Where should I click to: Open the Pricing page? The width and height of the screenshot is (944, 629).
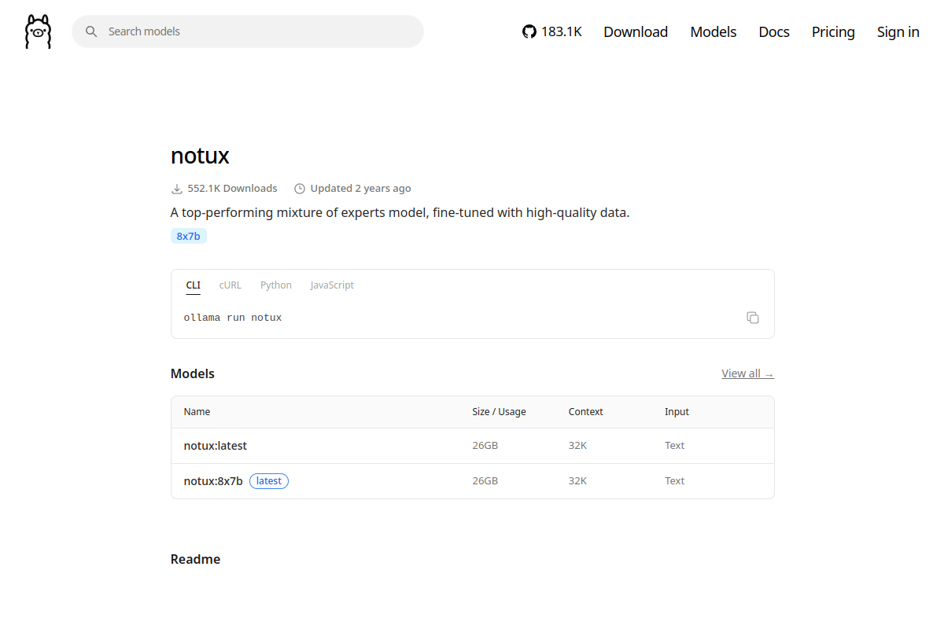pos(833,31)
